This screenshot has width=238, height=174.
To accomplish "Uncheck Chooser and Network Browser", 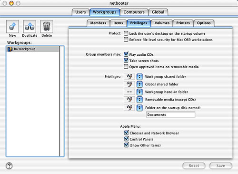I will click(x=126, y=133).
